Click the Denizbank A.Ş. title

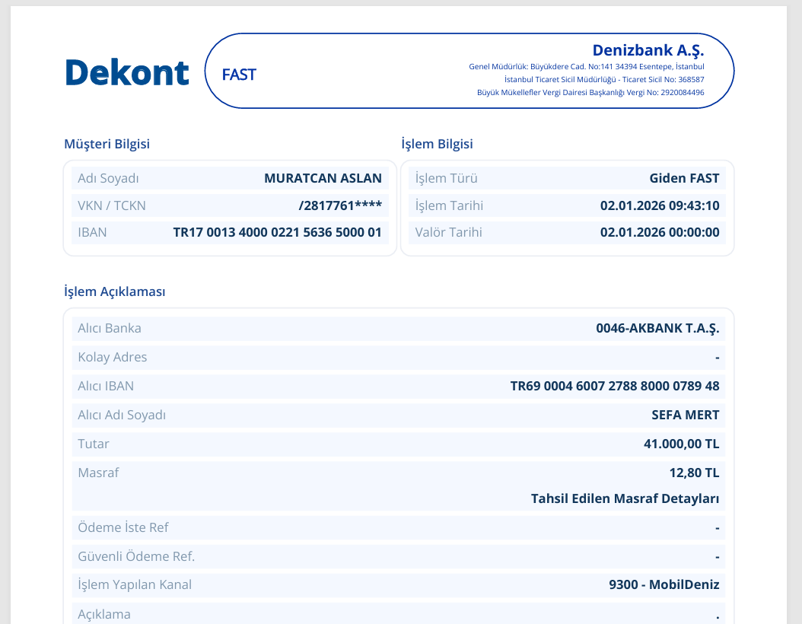coord(648,50)
